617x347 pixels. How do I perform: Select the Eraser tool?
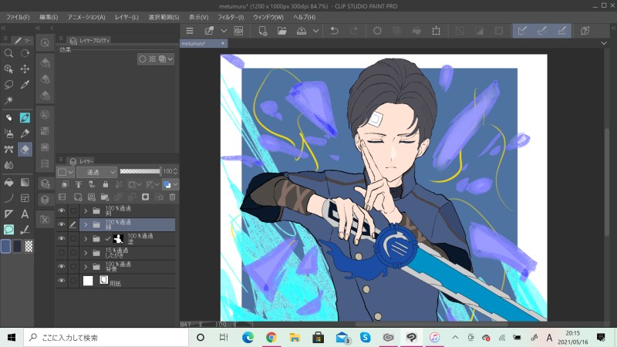(x=25, y=149)
